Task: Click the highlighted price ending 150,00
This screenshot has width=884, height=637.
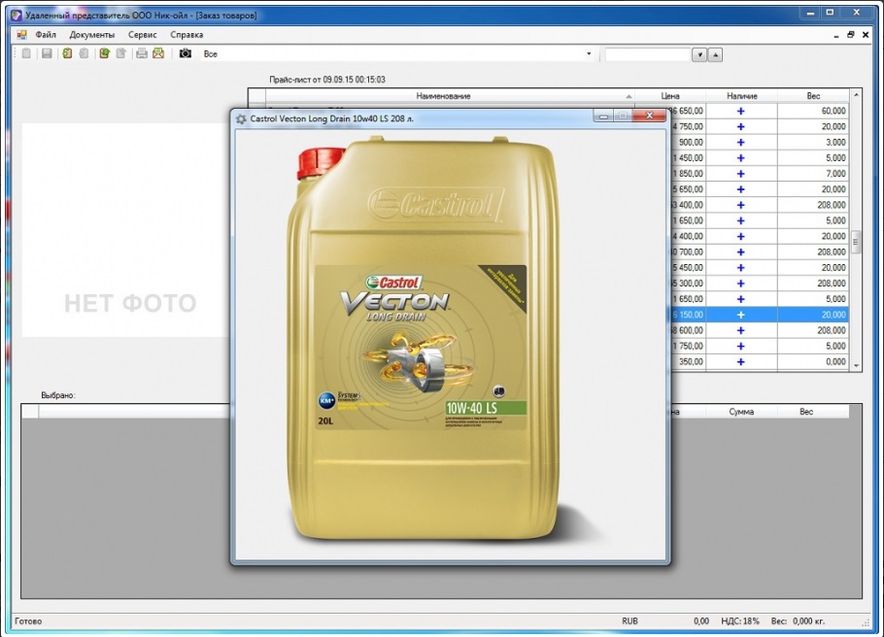Action: 687,315
